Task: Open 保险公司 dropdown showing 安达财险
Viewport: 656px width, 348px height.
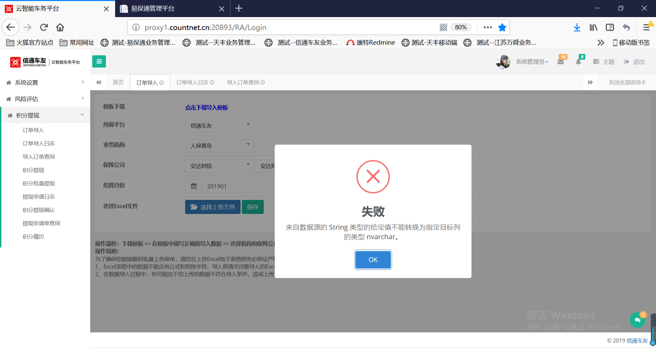Action: pos(219,166)
